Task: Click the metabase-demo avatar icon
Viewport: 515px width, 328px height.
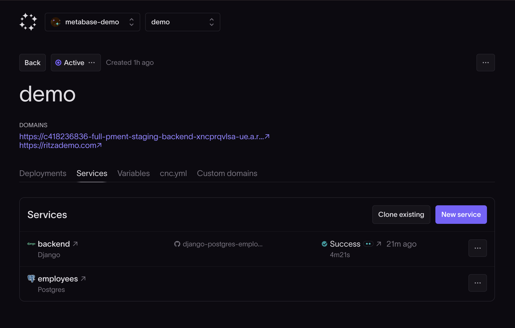Action: pyautogui.click(x=56, y=22)
